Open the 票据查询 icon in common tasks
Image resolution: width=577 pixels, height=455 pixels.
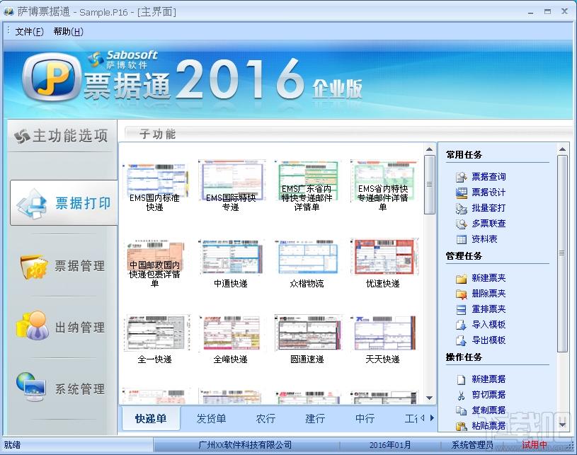tap(461, 177)
